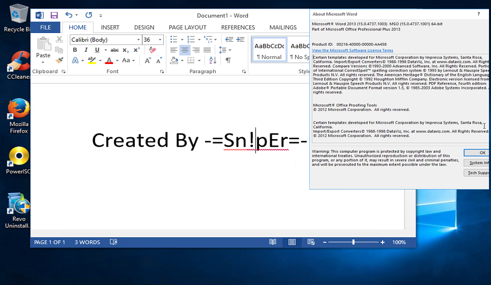Click OK in About Microsoft Word dialog
The image size is (491, 285).
click(477, 152)
